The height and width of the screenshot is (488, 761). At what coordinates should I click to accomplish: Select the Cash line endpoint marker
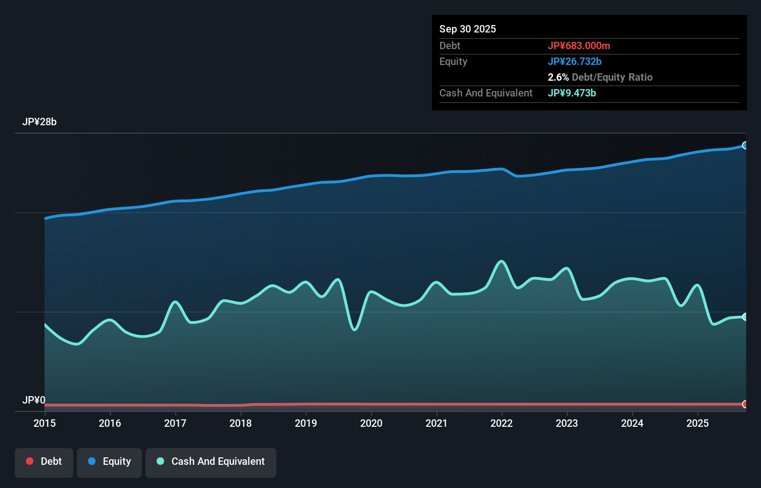point(745,317)
